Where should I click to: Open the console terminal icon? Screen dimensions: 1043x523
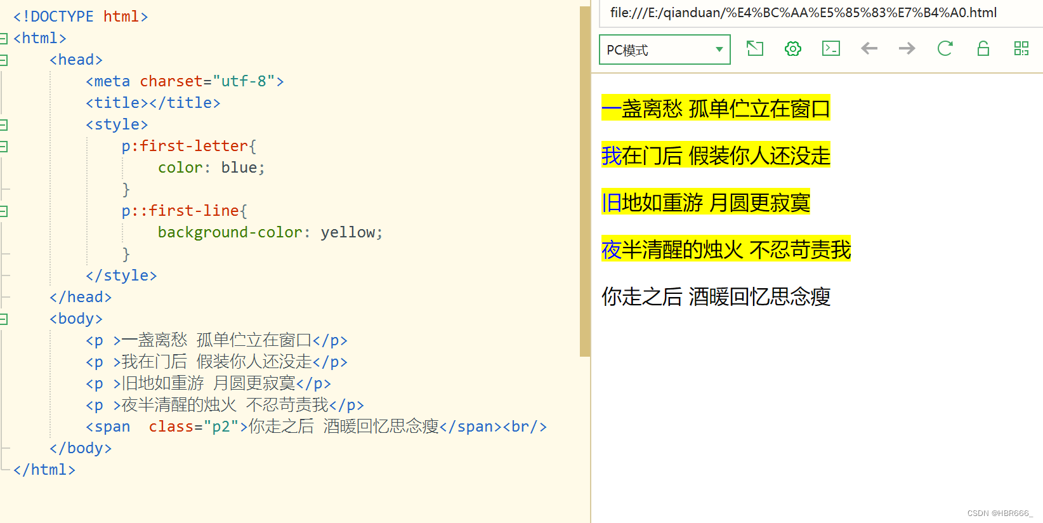(x=831, y=48)
